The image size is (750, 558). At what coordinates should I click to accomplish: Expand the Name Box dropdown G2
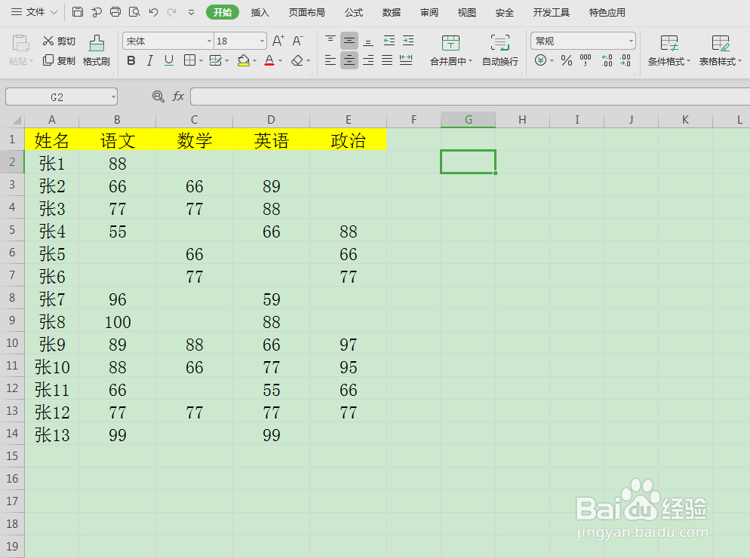[113, 97]
